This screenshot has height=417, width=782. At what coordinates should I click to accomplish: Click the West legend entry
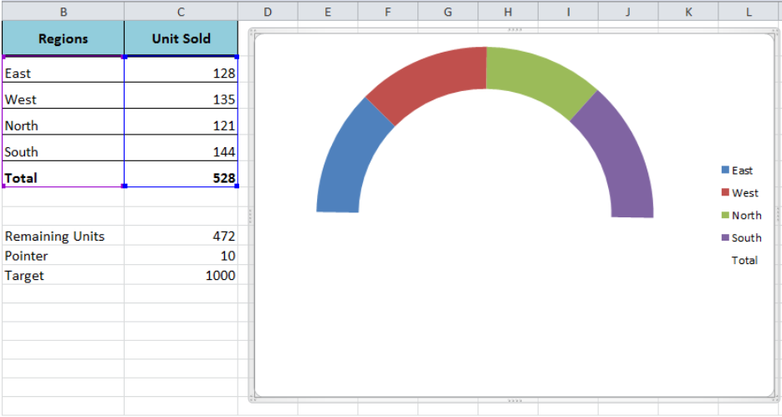click(739, 193)
